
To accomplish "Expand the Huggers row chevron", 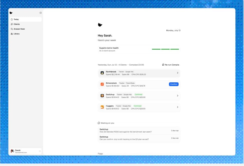I will tap(178, 107).
